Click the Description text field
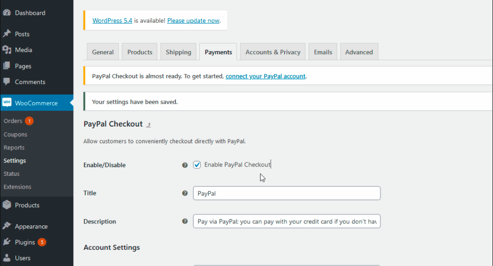Screen dimensions: 493x266 tap(287, 222)
